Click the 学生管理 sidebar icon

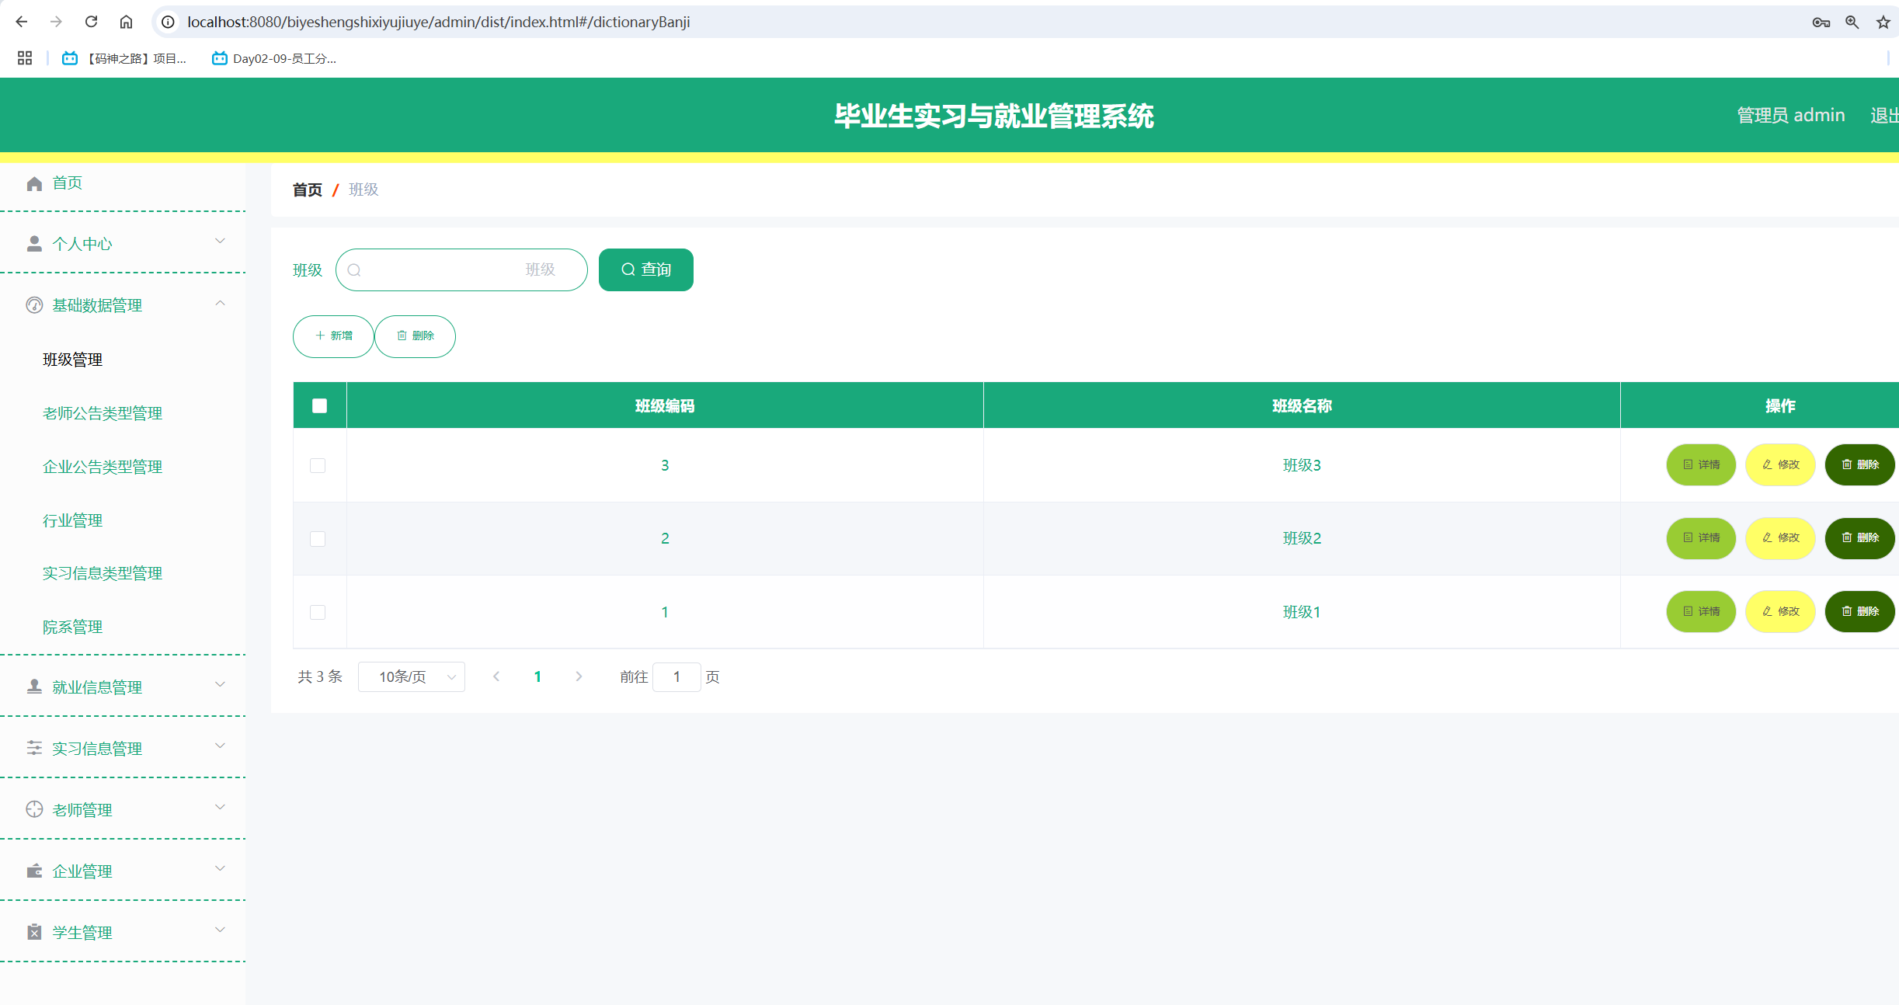tap(34, 932)
